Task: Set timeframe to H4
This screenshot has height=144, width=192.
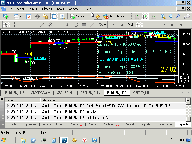Action: (156, 25)
